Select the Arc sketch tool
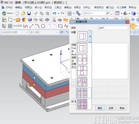Screen dimensions: 139x124 click(37, 26)
